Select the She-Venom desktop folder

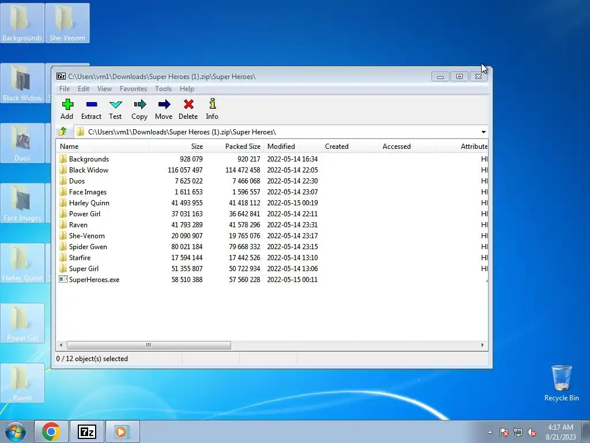[67, 22]
